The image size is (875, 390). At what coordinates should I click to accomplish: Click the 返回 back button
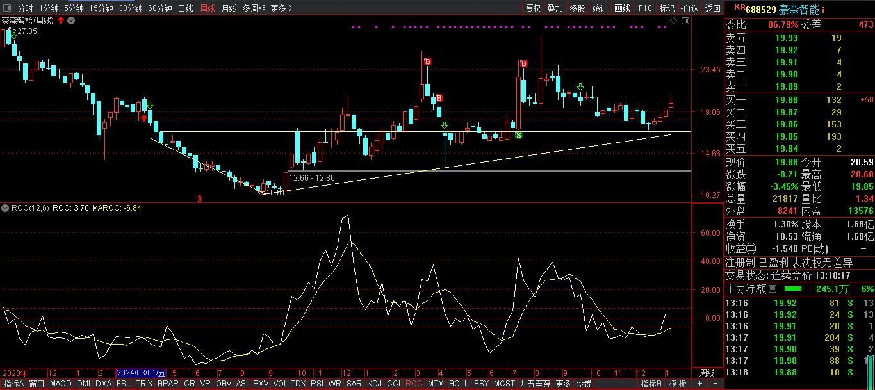point(712,8)
